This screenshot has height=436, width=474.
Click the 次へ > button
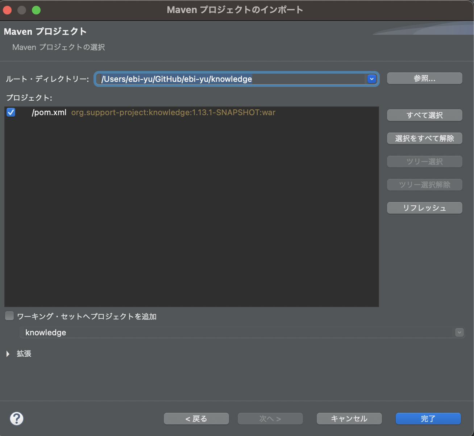point(270,419)
